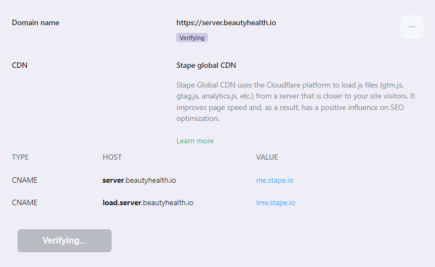Viewport: 435px width, 267px height.
Task: Click the Stape global CDN heading
Action: click(x=206, y=65)
